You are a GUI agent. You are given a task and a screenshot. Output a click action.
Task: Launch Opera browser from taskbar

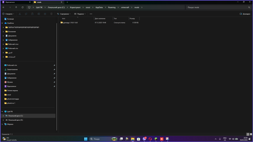pyautogui.click(x=150, y=139)
